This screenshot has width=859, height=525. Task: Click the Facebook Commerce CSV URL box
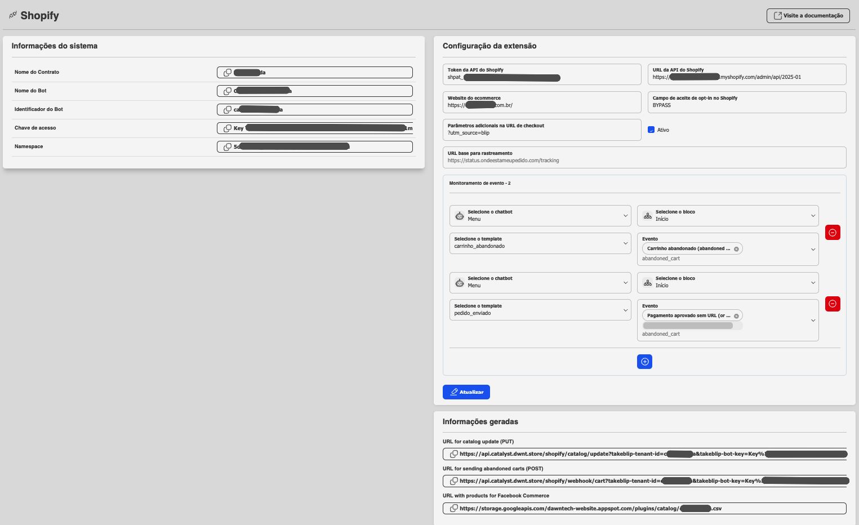644,509
